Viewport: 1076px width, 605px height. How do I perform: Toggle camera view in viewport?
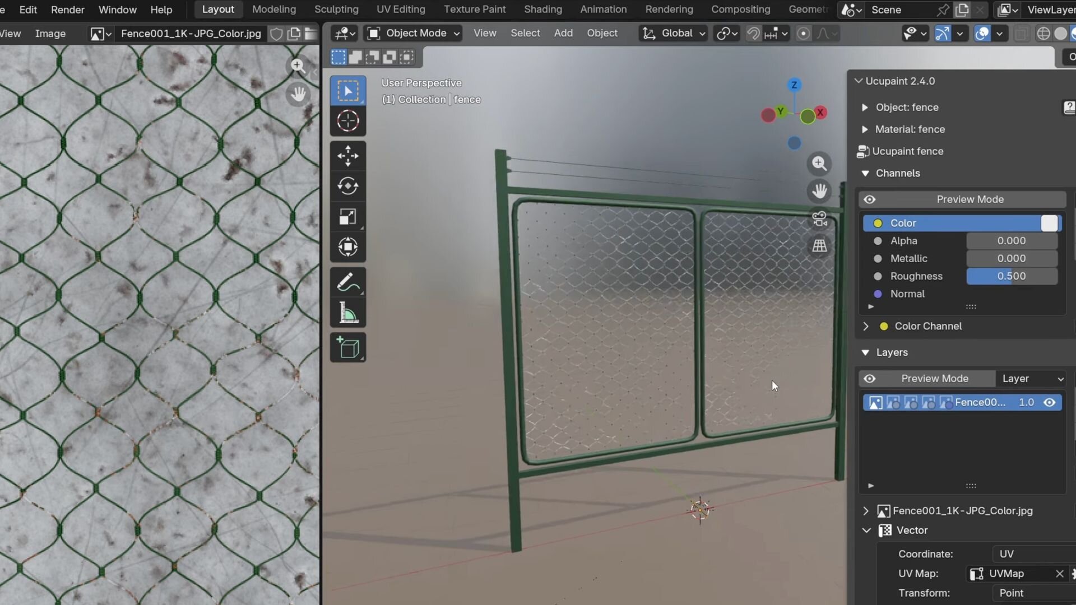[x=819, y=219]
